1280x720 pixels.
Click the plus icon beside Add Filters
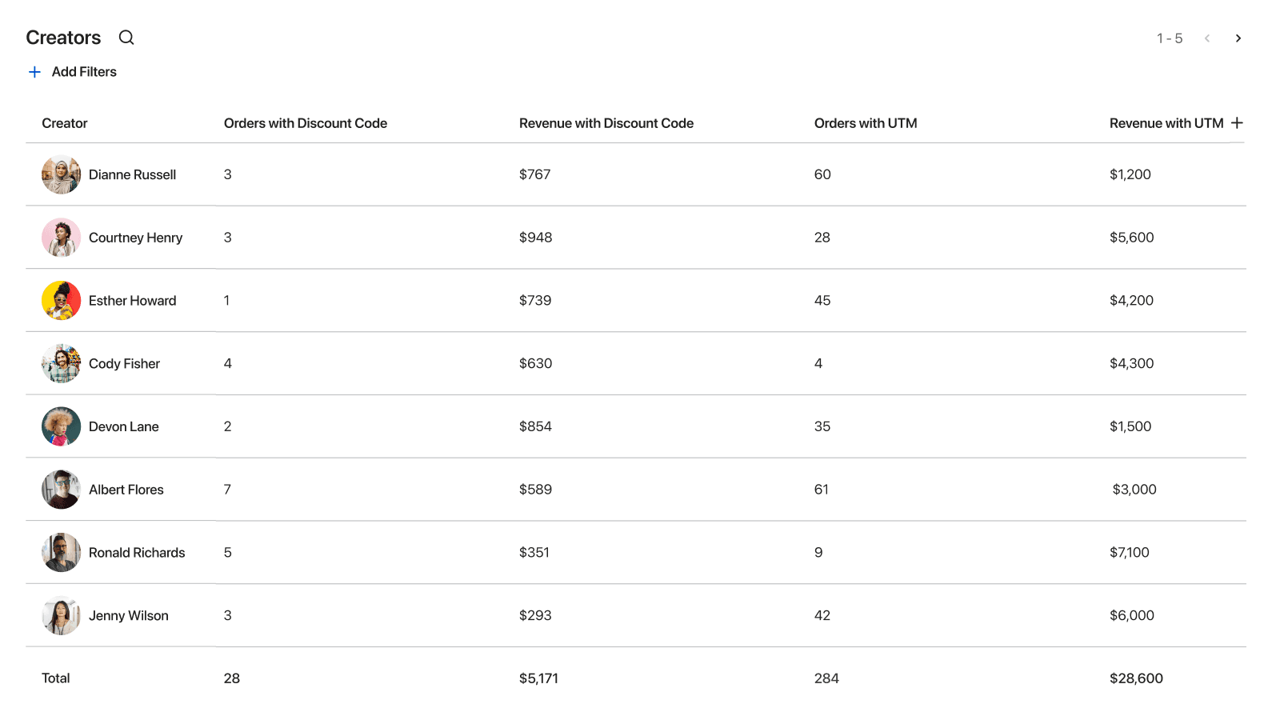pyautogui.click(x=34, y=71)
